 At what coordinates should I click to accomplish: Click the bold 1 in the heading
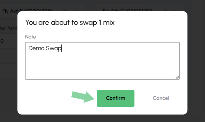[100, 23]
